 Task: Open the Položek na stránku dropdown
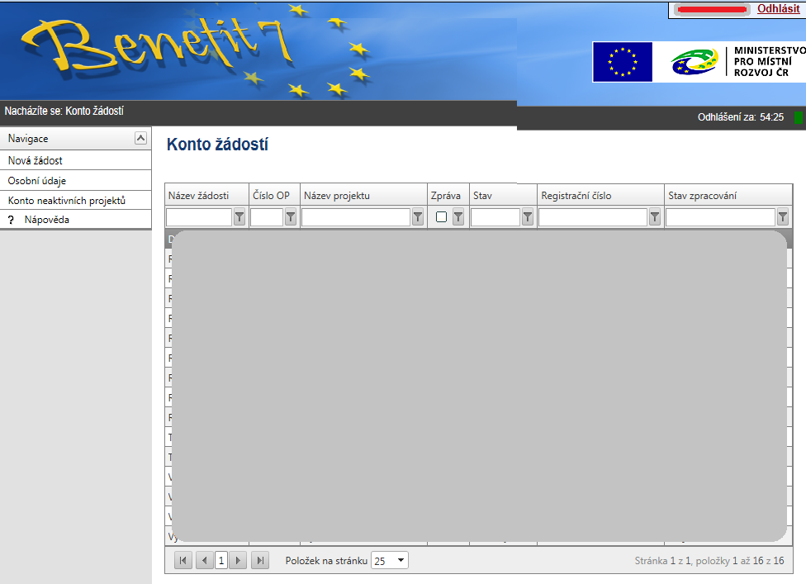pos(390,560)
